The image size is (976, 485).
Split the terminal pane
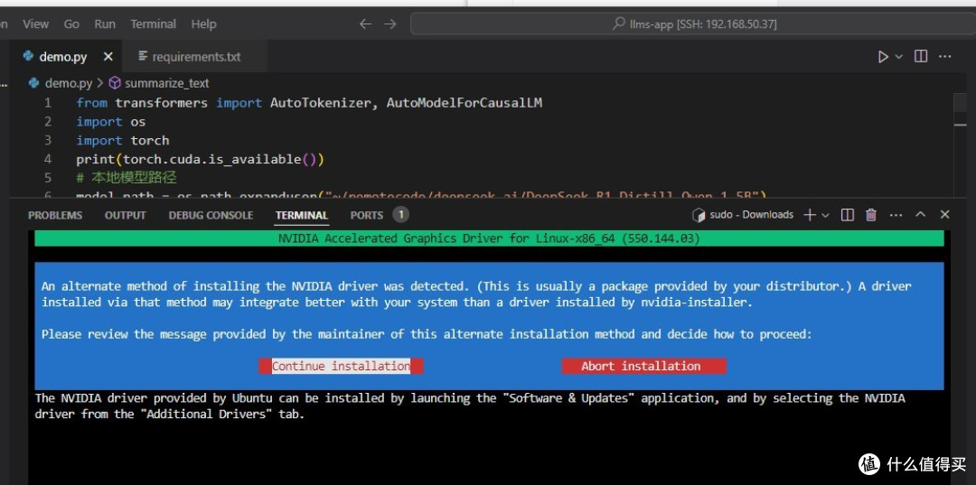pyautogui.click(x=847, y=215)
